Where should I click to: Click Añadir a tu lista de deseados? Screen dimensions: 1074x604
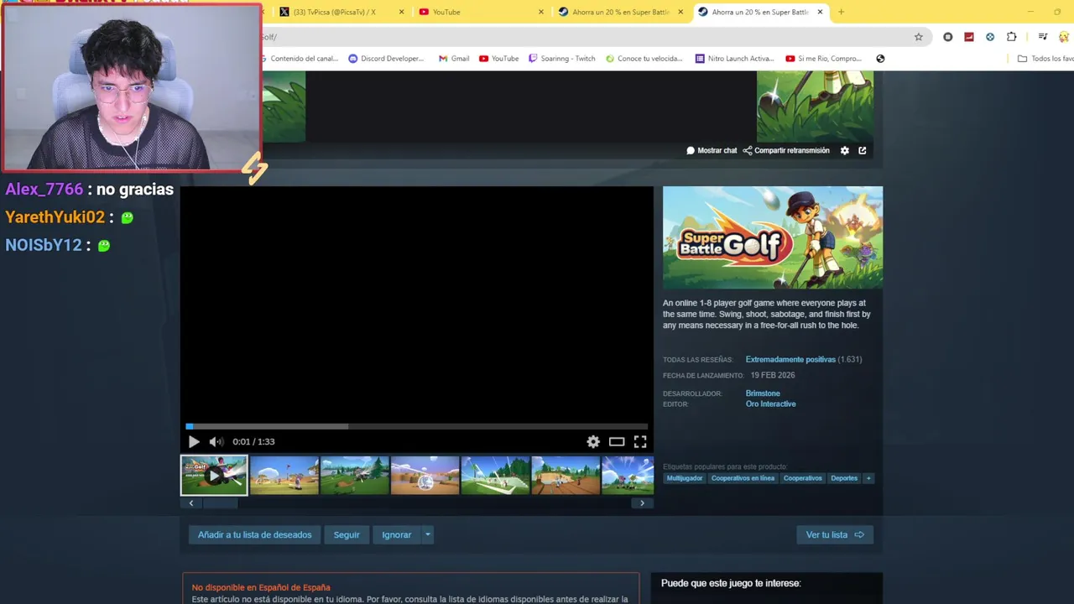point(254,534)
